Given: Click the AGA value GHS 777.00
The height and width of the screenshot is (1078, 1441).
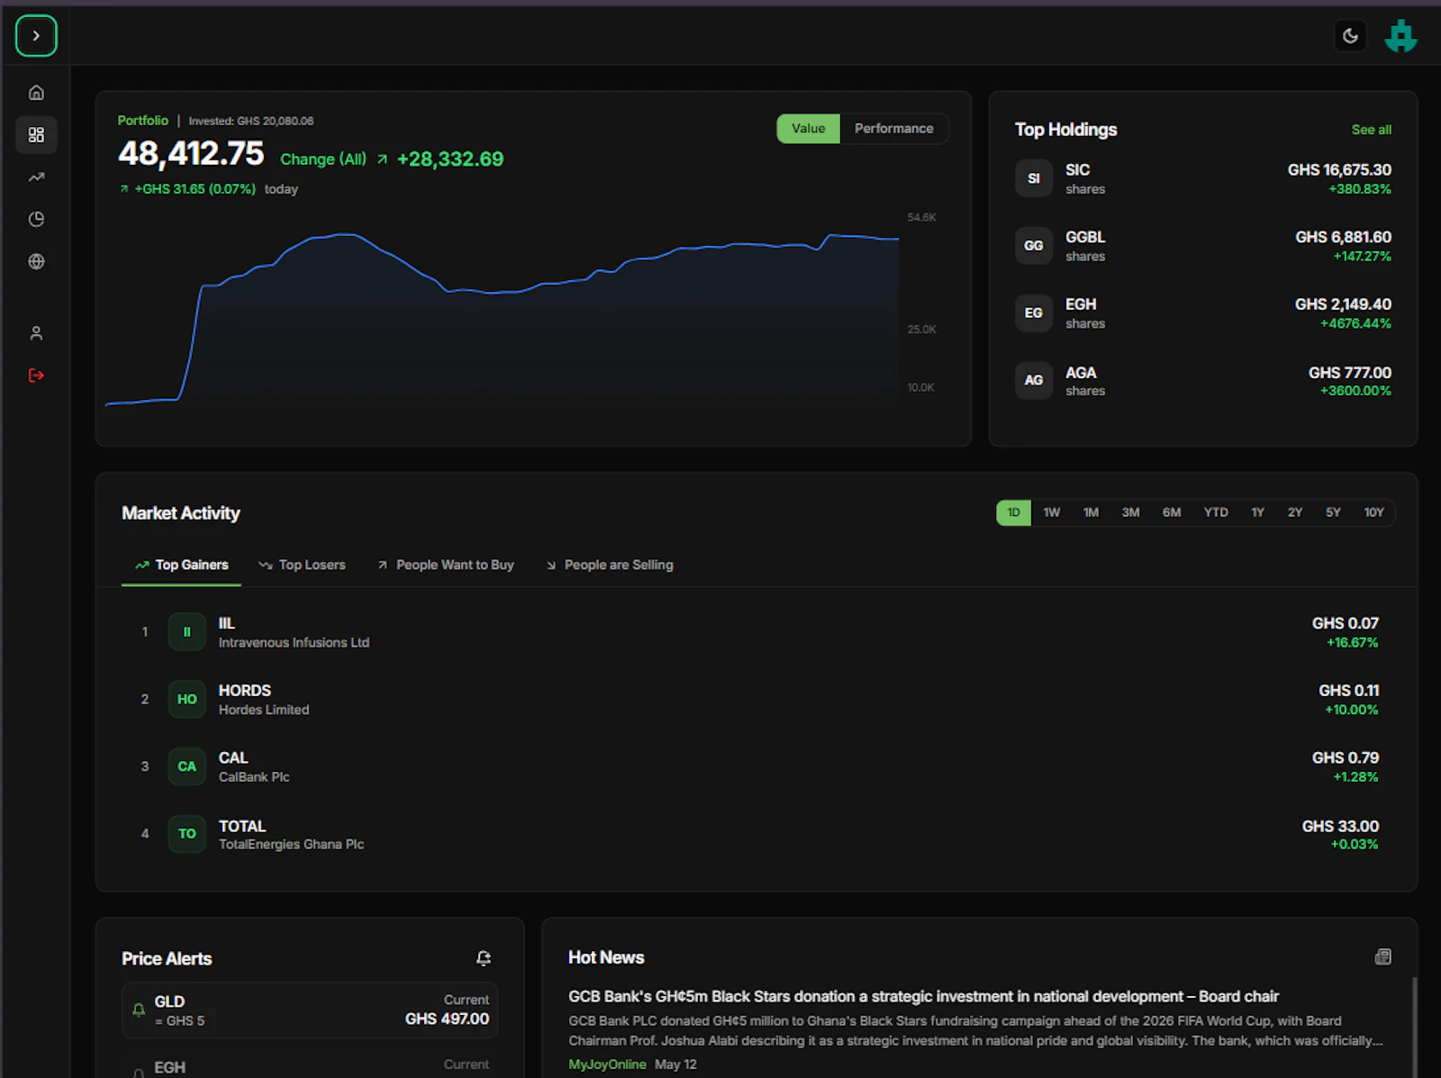Looking at the screenshot, I should [1350, 373].
